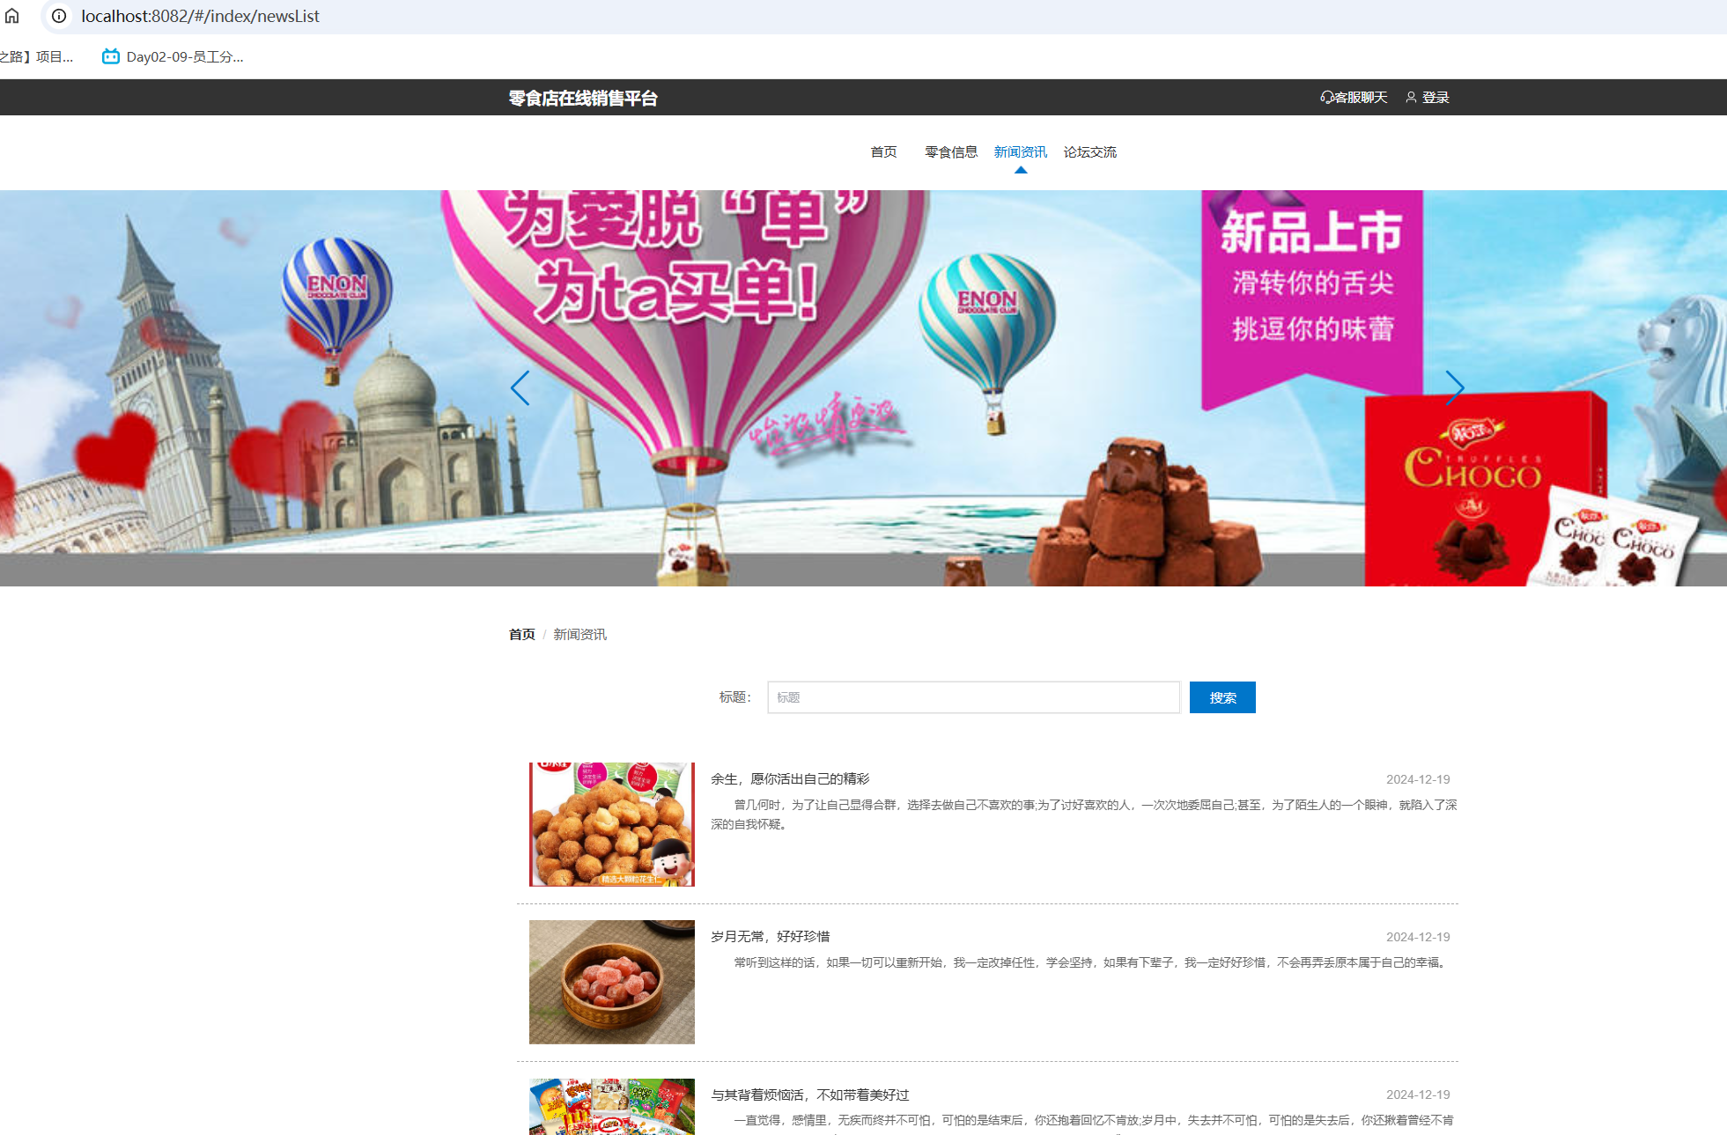
Task: Open the 客服聊天 customer service chat
Action: point(1354,98)
